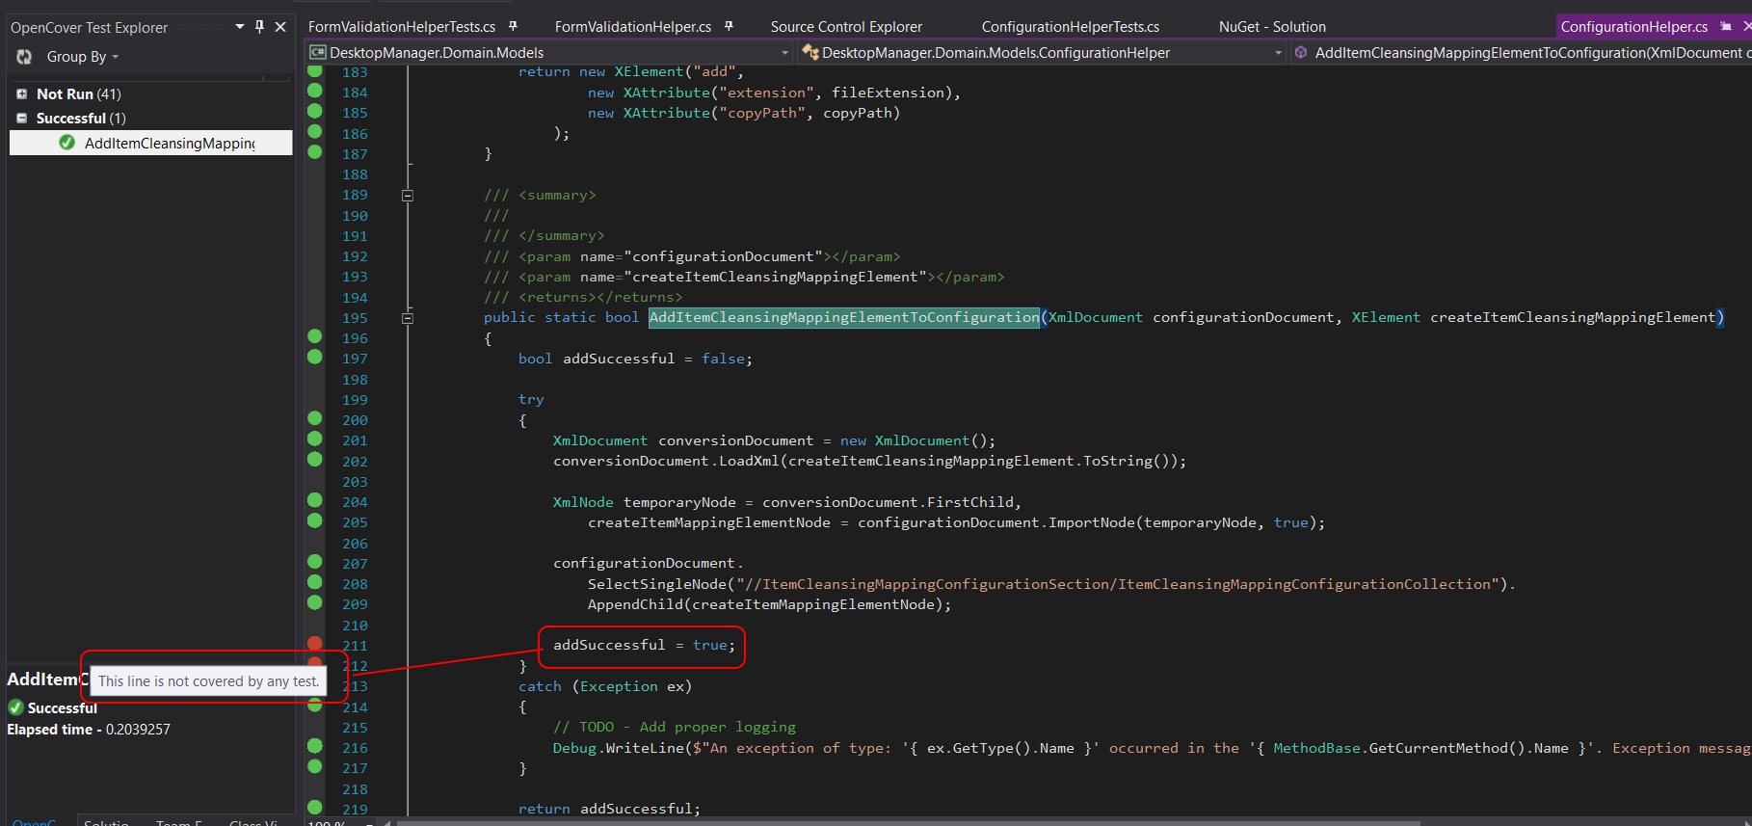Screen dimensions: 1752x826
Task: Open the DesktopManager.Domain.Models project dropdown
Action: (x=784, y=53)
